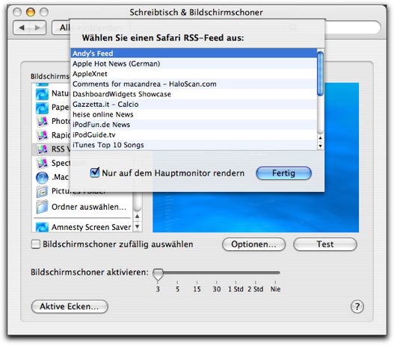394x345 pixels.
Task: Choose Apple Hot News (German) feed
Action: click(x=194, y=63)
